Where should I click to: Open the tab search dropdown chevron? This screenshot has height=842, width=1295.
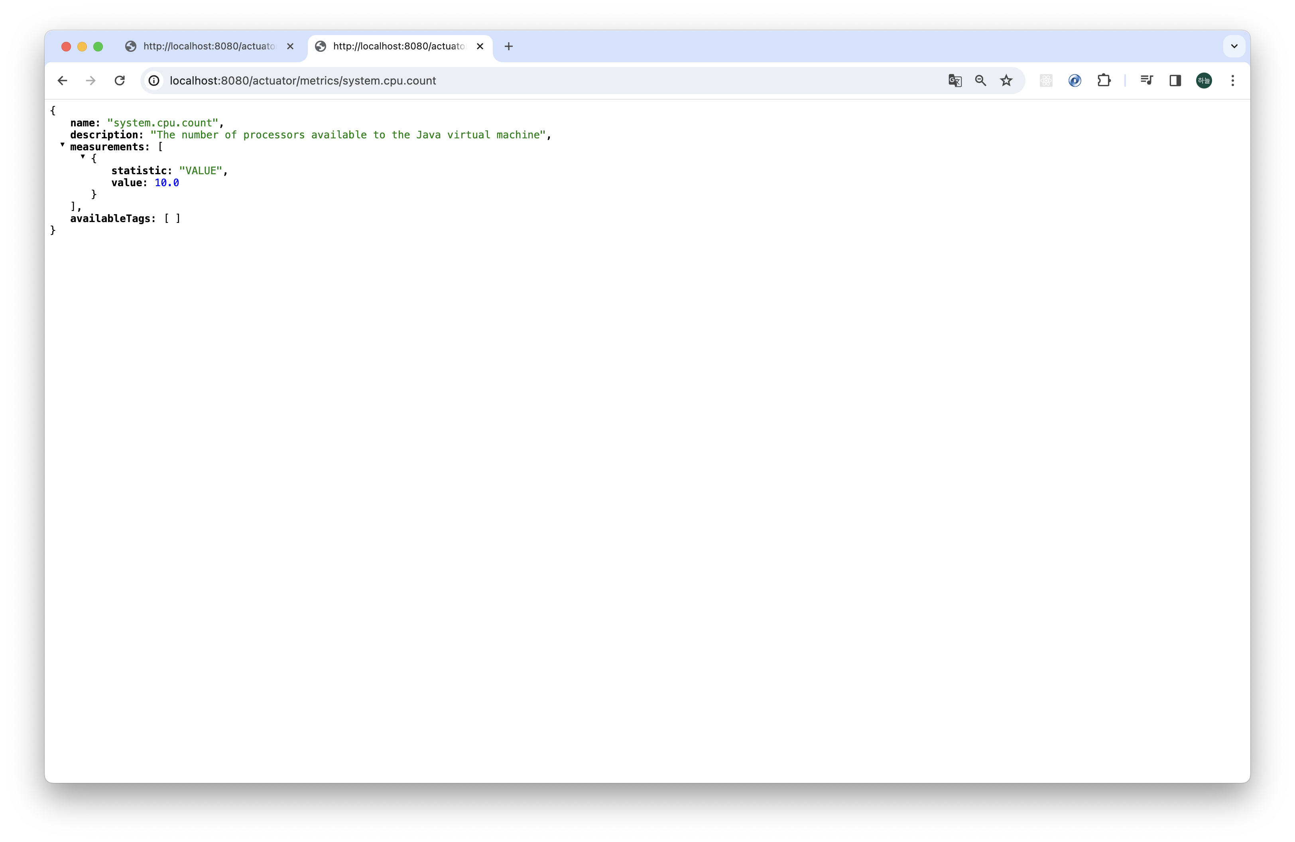click(1234, 46)
